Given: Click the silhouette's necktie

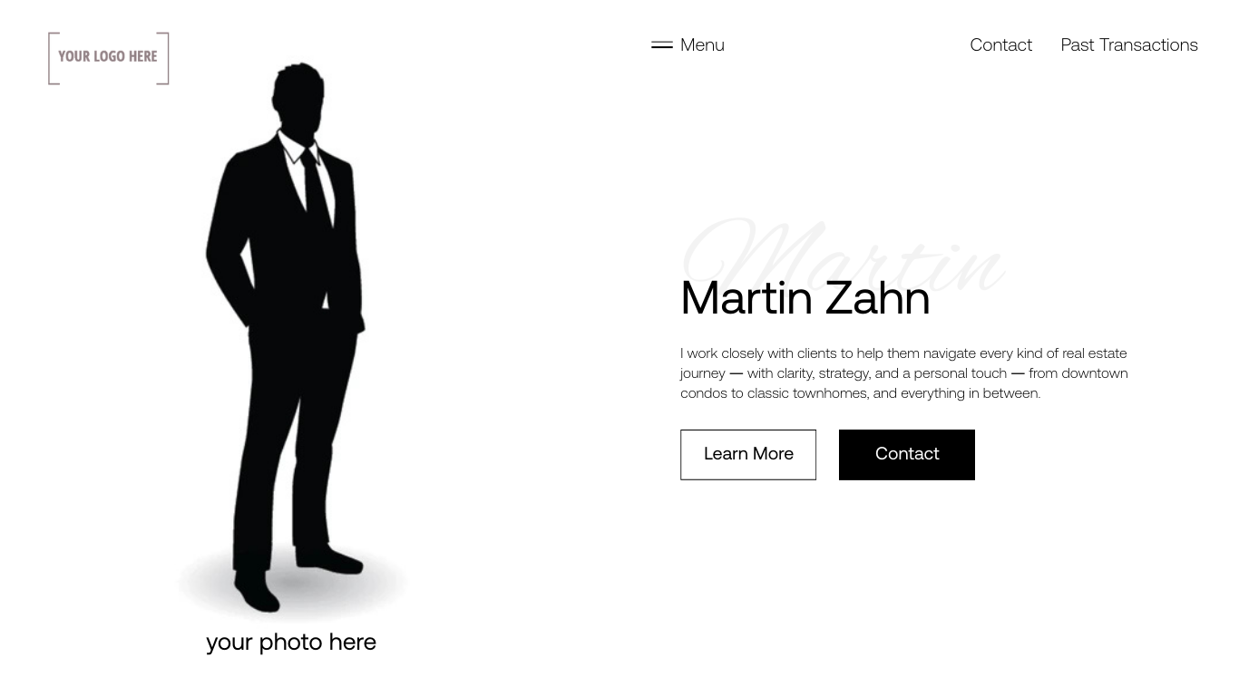Looking at the screenshot, I should pyautogui.click(x=317, y=188).
